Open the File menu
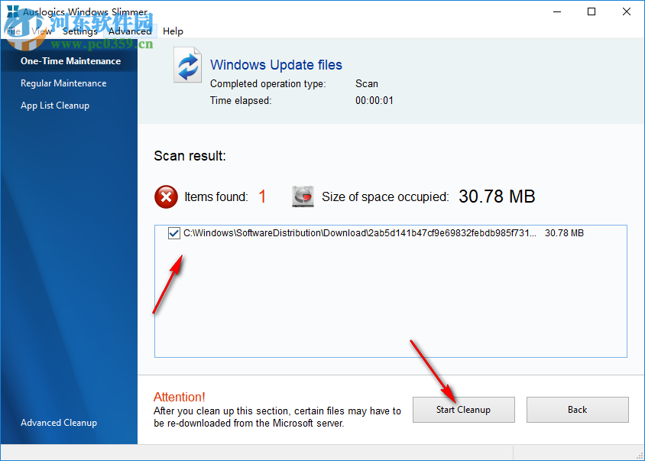 pyautogui.click(x=13, y=31)
